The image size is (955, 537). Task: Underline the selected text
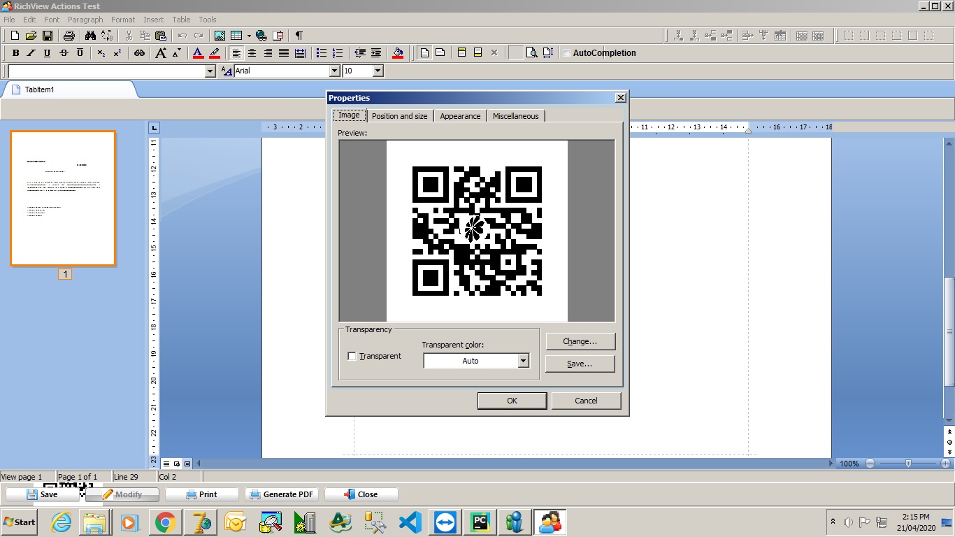pyautogui.click(x=47, y=53)
